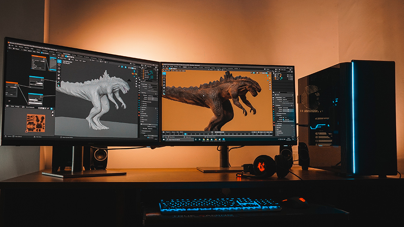The height and width of the screenshot is (227, 404).
Task: Select the Move tool in right viewport toolbar
Action: (164, 80)
